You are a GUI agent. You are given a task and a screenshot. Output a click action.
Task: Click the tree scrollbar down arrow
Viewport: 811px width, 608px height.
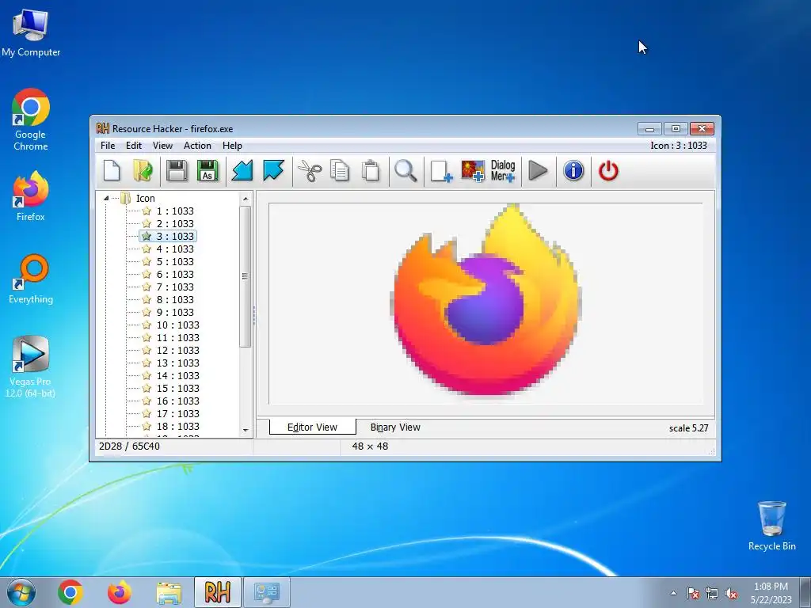point(246,430)
